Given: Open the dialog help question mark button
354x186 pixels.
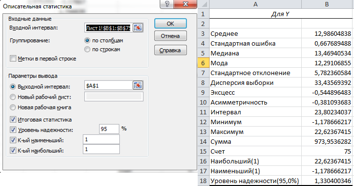Looking at the screenshot, I should pyautogui.click(x=167, y=4).
